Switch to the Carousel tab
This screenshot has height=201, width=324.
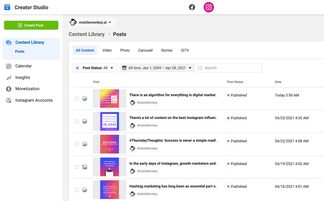point(145,50)
